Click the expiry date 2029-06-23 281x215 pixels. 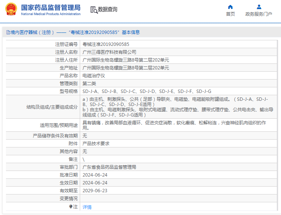pyautogui.click(x=95, y=191)
